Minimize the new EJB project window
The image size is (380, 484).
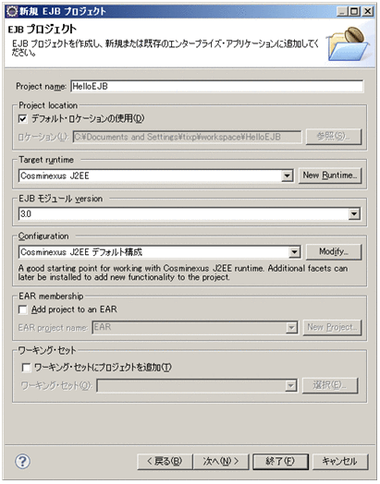342,12
